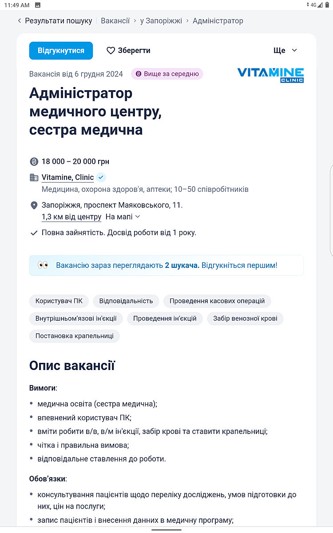
Task: Open the Ще dropdown menu
Action: point(285,51)
